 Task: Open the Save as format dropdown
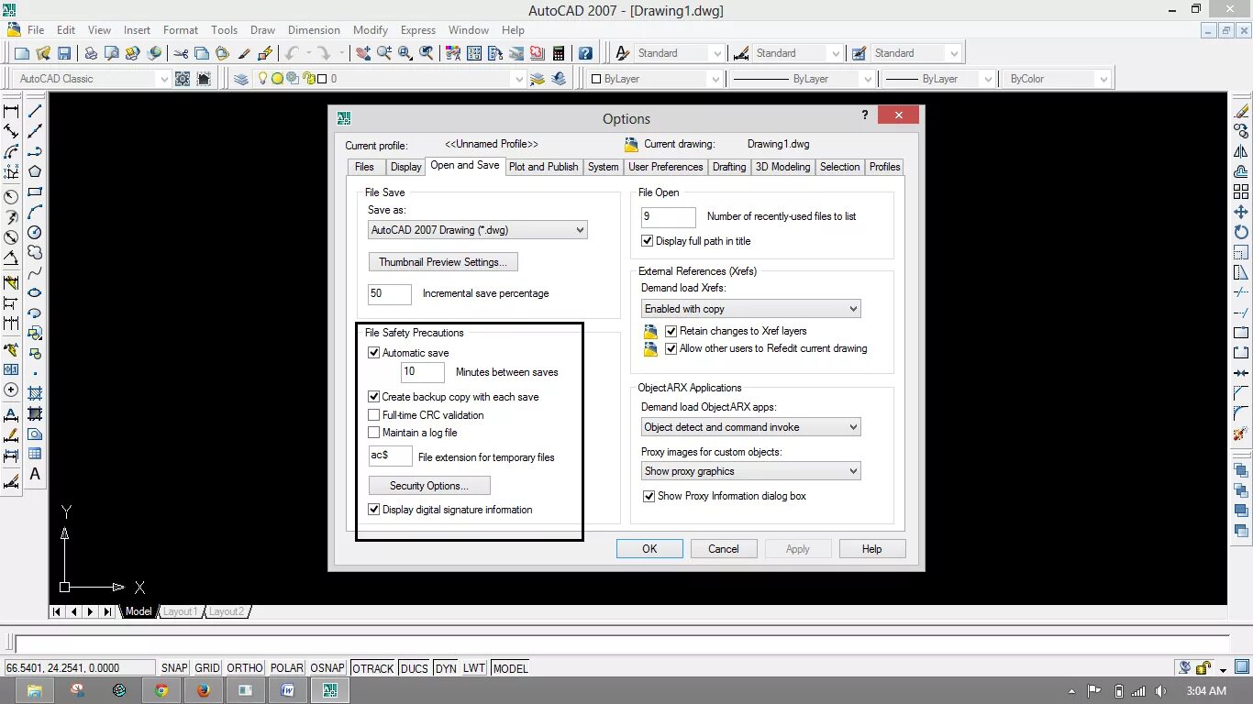477,230
